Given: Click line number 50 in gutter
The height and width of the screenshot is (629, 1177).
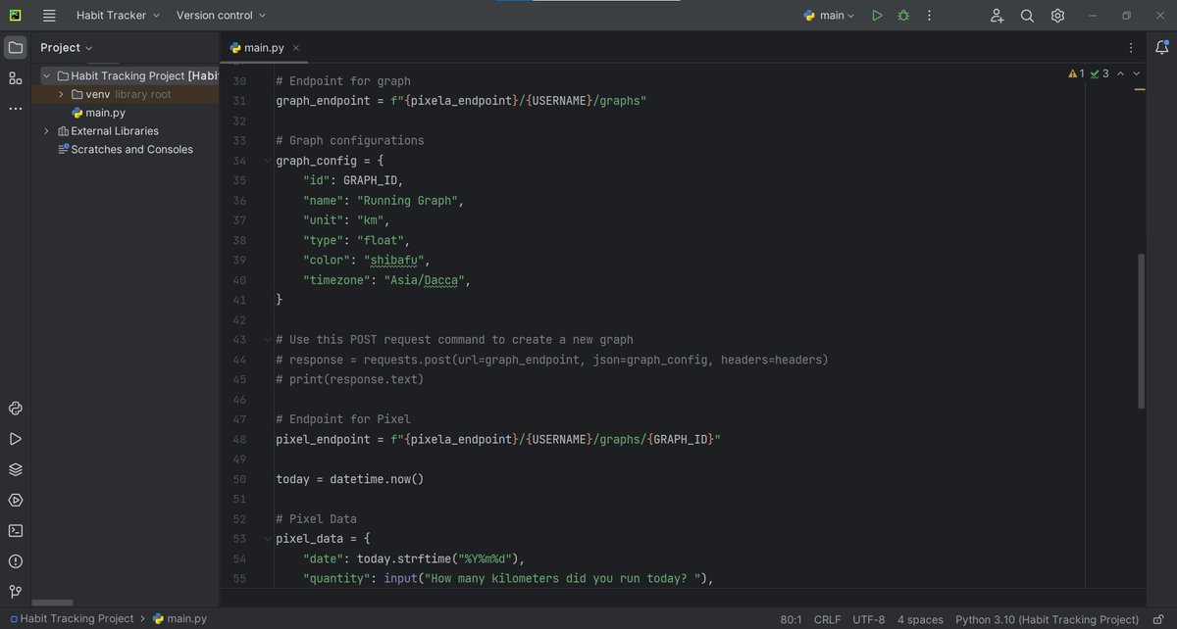Looking at the screenshot, I should pyautogui.click(x=239, y=479).
